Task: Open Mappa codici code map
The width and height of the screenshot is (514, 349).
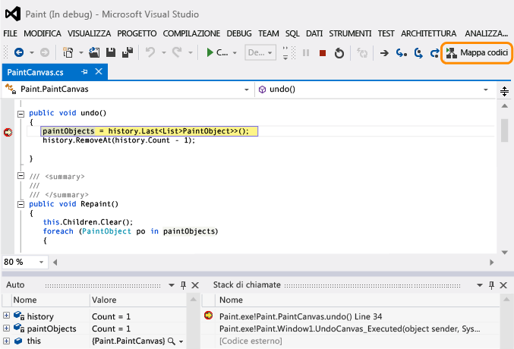Action: click(477, 52)
